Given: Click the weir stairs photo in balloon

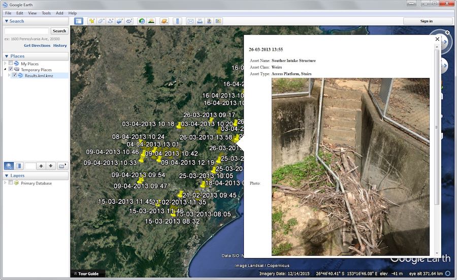Looking at the screenshot, I should click(x=350, y=167).
